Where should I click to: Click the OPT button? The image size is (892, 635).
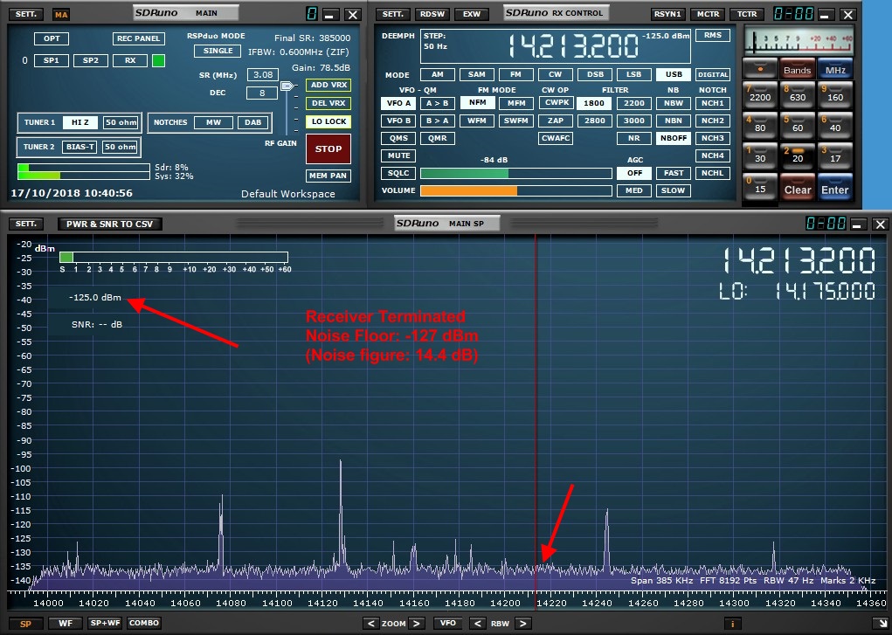(x=52, y=38)
